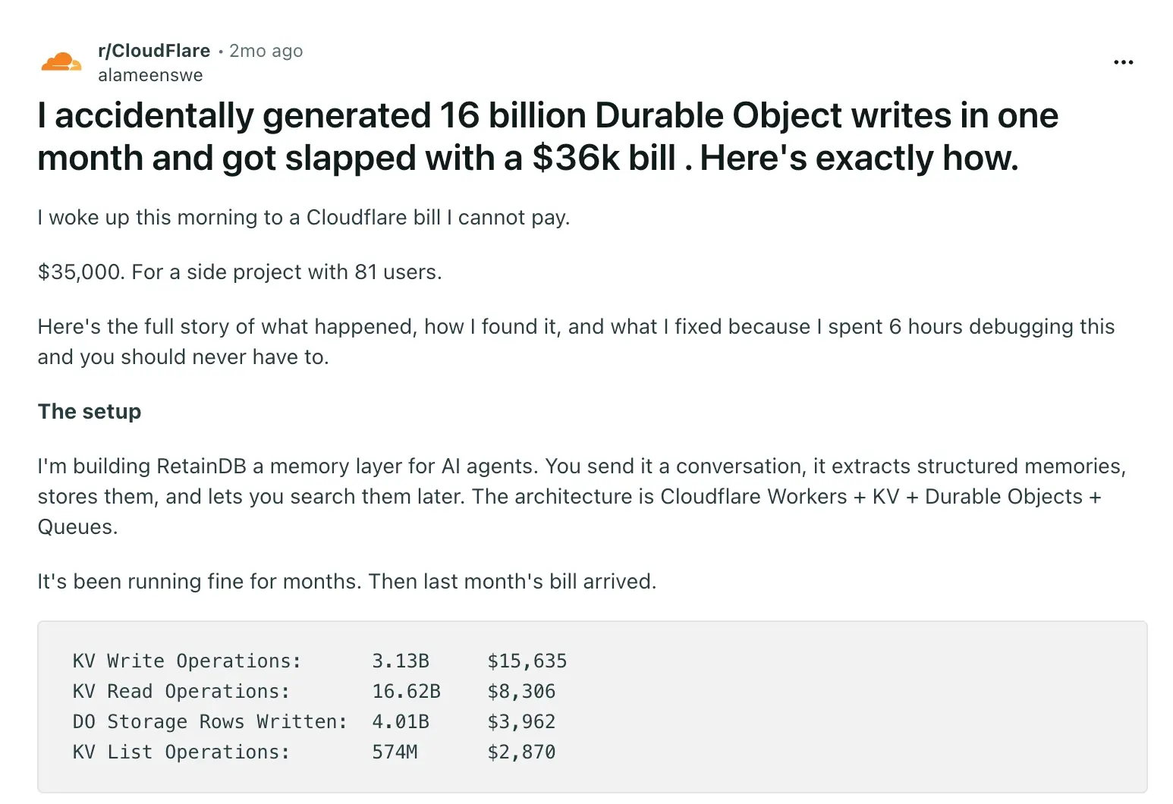This screenshot has height=804, width=1173.
Task: Click the $15,635 cost value
Action: tap(527, 661)
